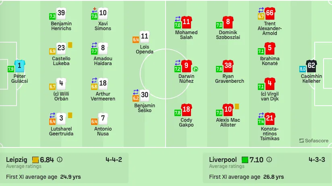332x186 pixels.
Task: Click the info icon beside Liverpool 7.10
Action: pyautogui.click(x=269, y=159)
